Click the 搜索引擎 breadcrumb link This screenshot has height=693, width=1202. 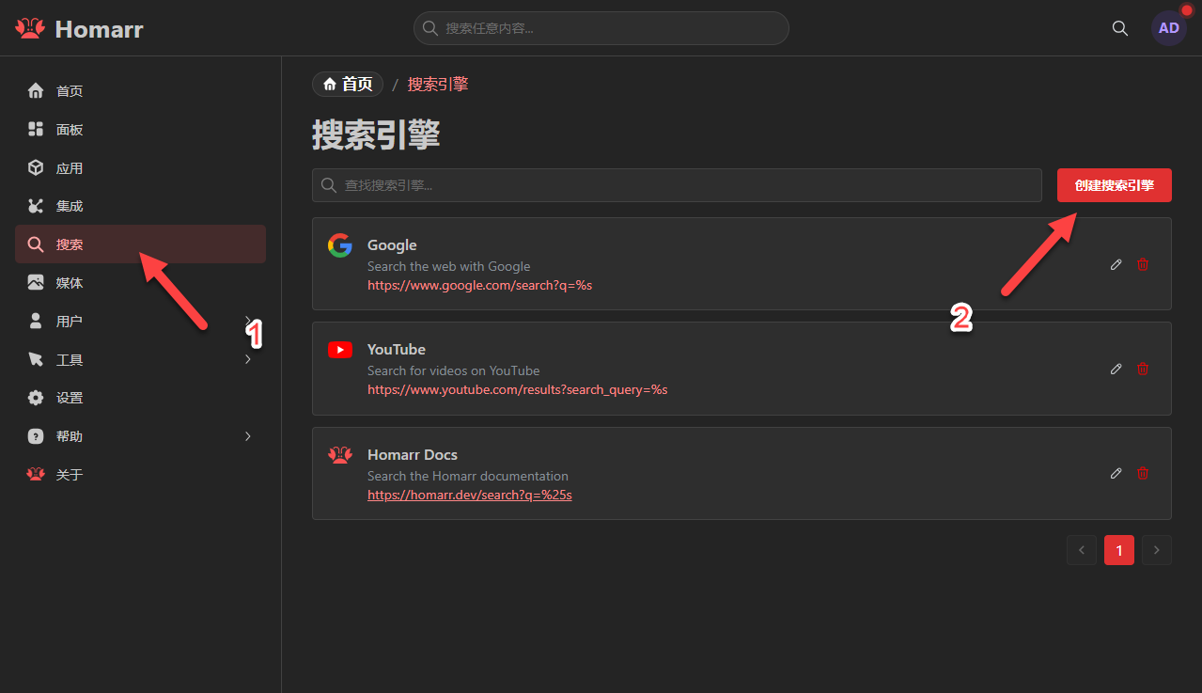pos(438,85)
